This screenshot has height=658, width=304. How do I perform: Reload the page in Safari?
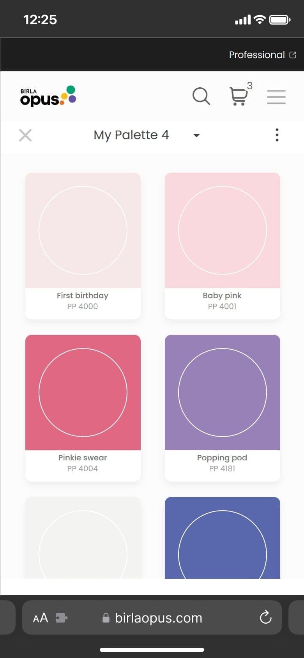[265, 617]
